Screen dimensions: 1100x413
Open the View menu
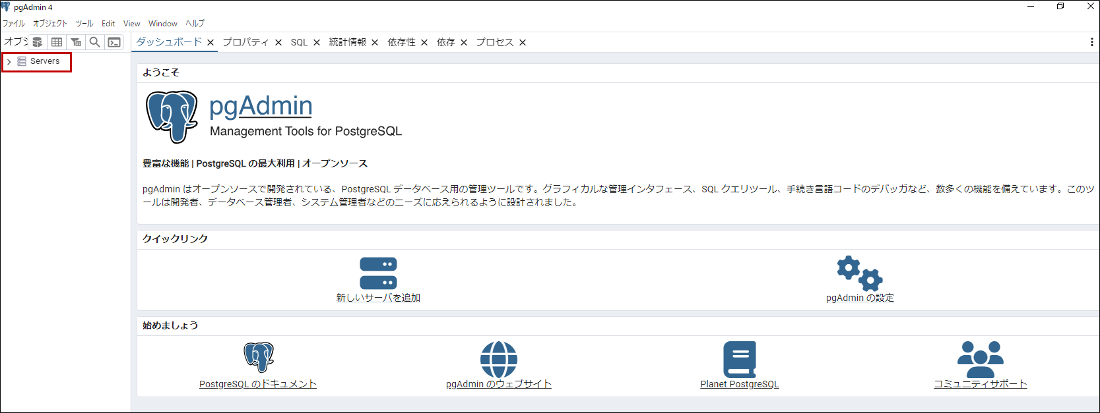point(132,24)
